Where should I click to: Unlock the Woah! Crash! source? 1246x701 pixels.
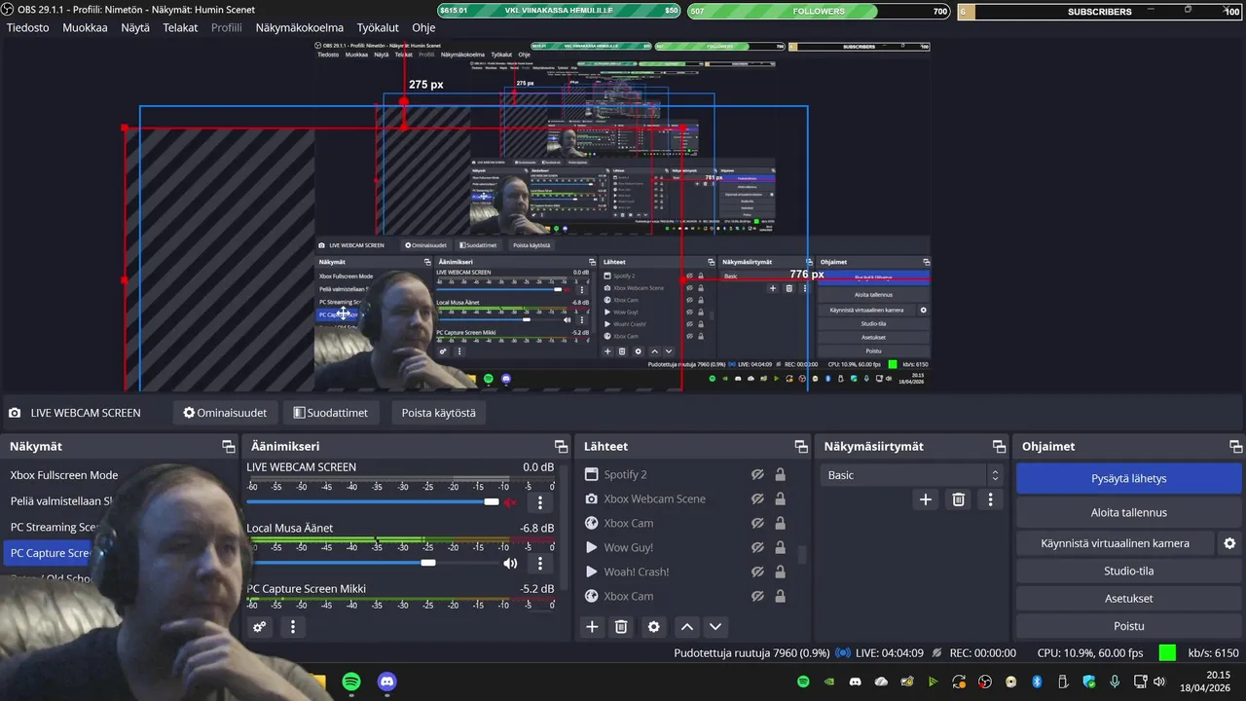[780, 572]
